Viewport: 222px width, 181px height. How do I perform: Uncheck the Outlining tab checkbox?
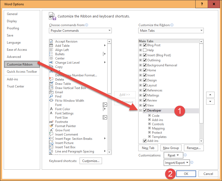coord(145,60)
